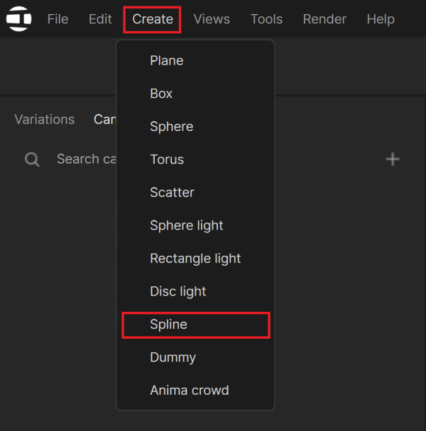Open the File menu

[58, 19]
